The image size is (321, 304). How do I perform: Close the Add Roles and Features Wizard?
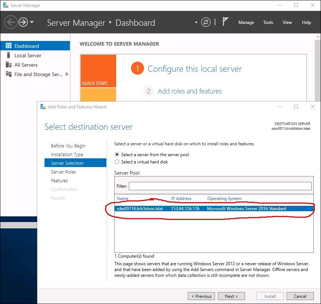312,107
